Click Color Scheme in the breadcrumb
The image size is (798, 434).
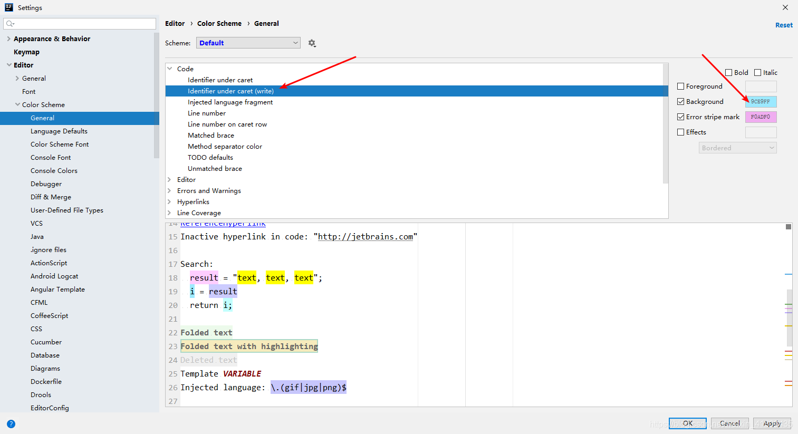tap(219, 24)
